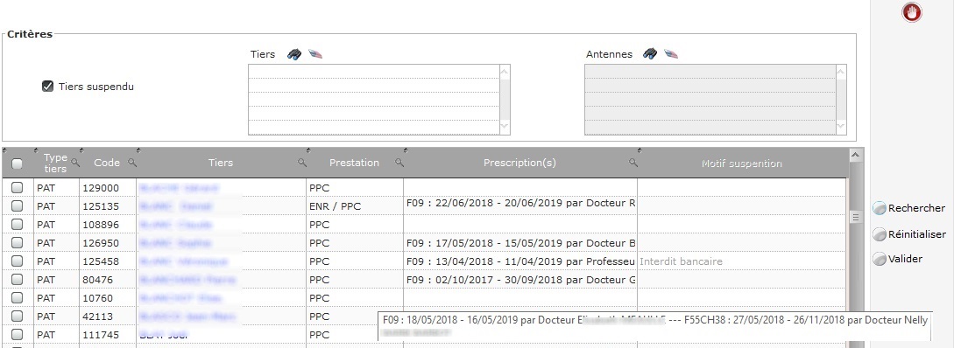Select the row with code 129000

(17, 188)
